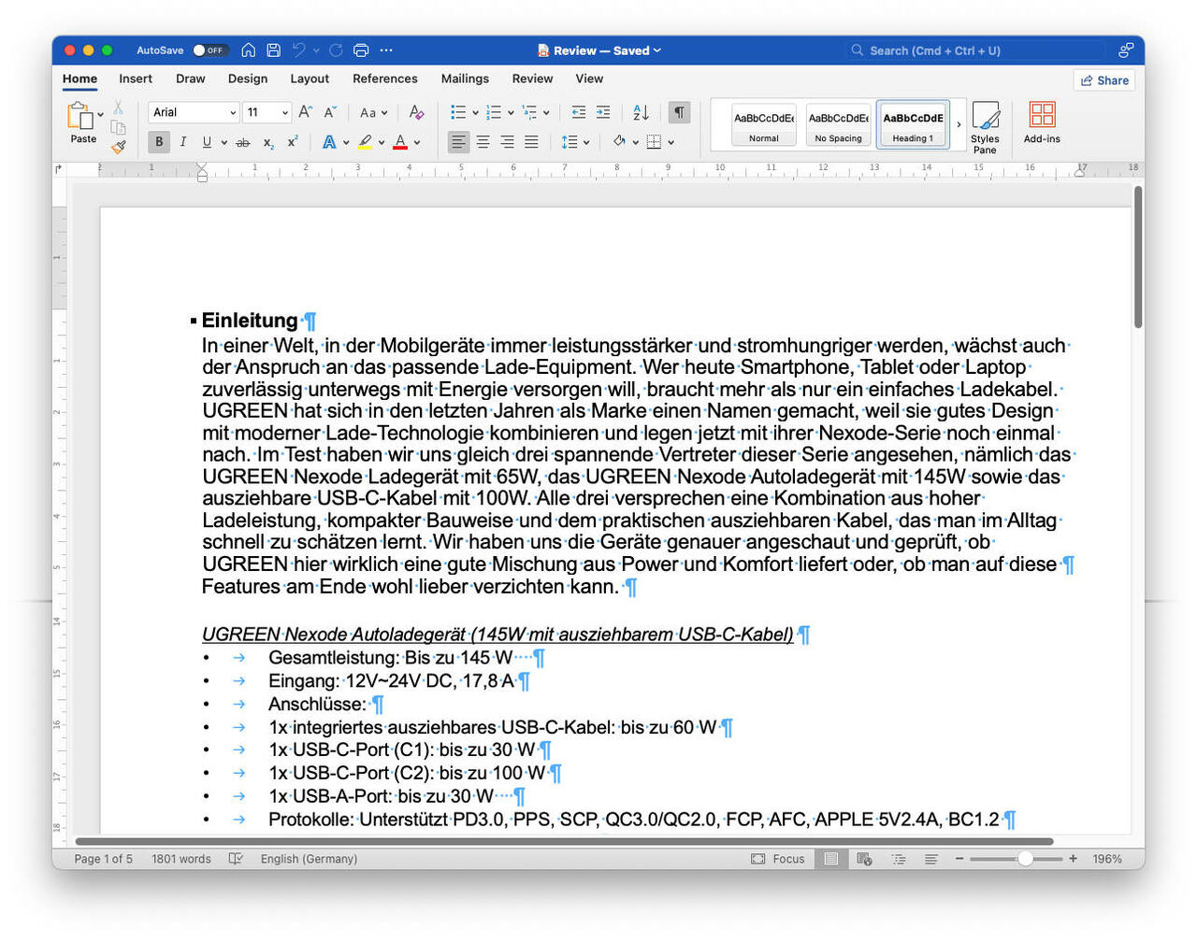Screen dimensions: 1197x942
Task: Increase font size with large A
Action: click(306, 112)
